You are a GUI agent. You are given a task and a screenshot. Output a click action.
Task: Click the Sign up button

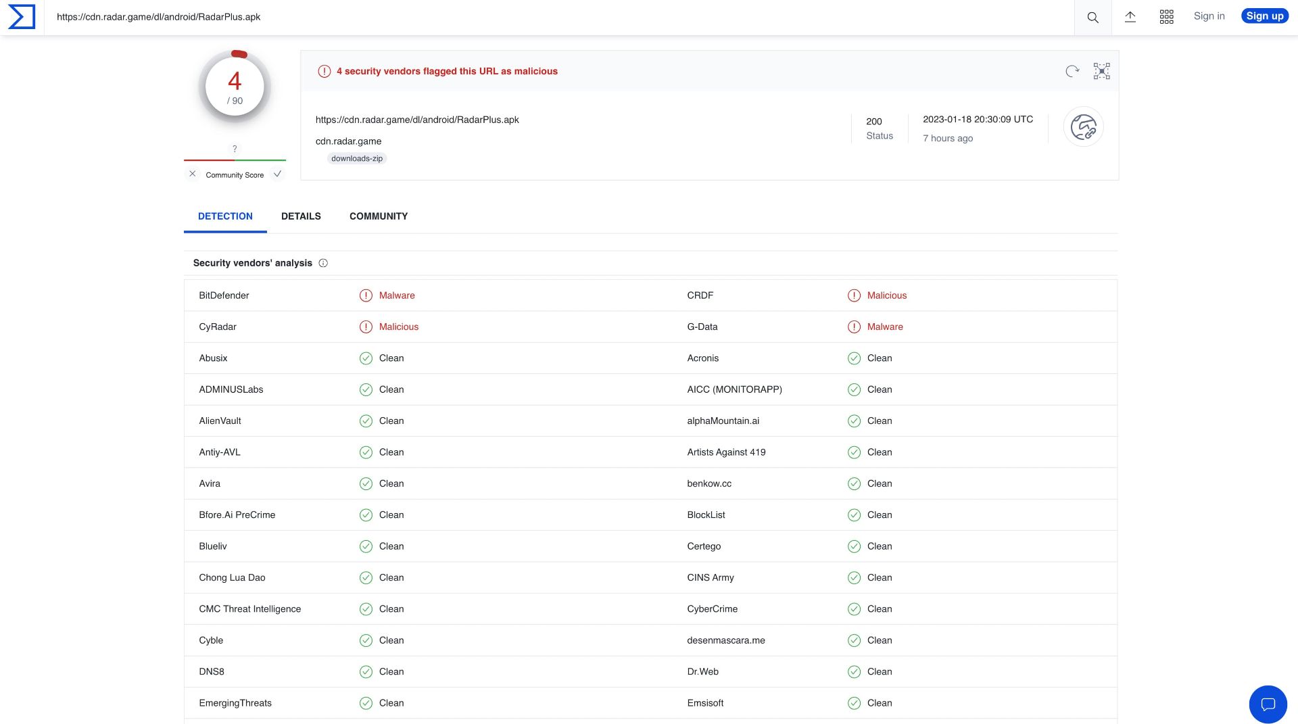tap(1264, 16)
